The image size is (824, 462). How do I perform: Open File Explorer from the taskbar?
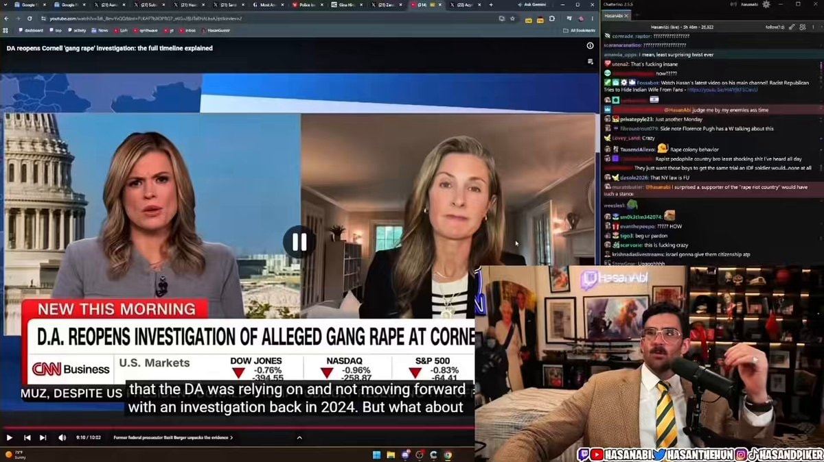(391, 454)
